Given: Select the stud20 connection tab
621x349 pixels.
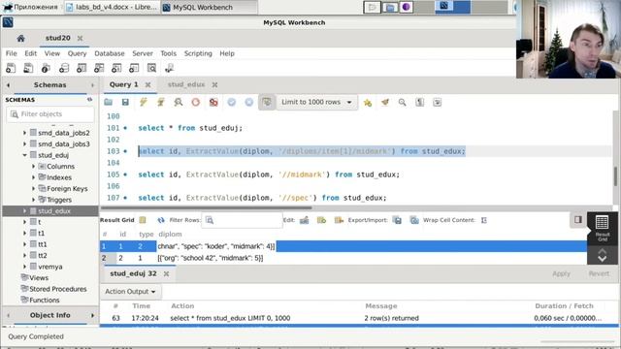Looking at the screenshot, I should click(x=58, y=38).
